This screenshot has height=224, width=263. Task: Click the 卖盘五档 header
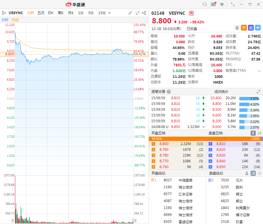tap(216, 133)
